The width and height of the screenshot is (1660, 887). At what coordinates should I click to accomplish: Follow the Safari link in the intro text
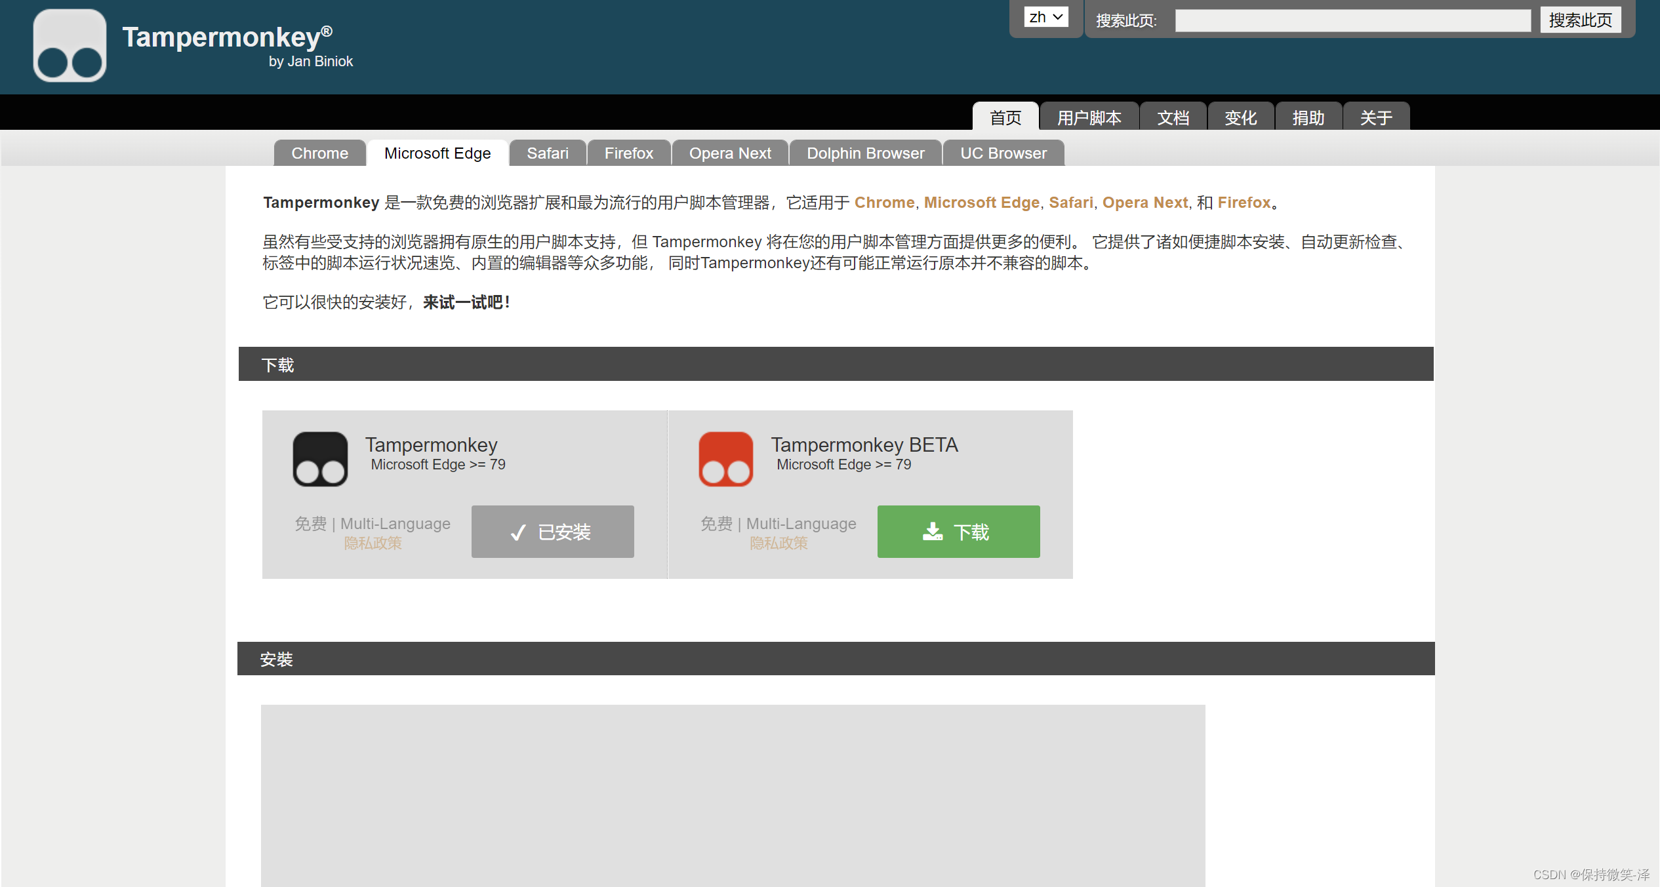click(1071, 203)
